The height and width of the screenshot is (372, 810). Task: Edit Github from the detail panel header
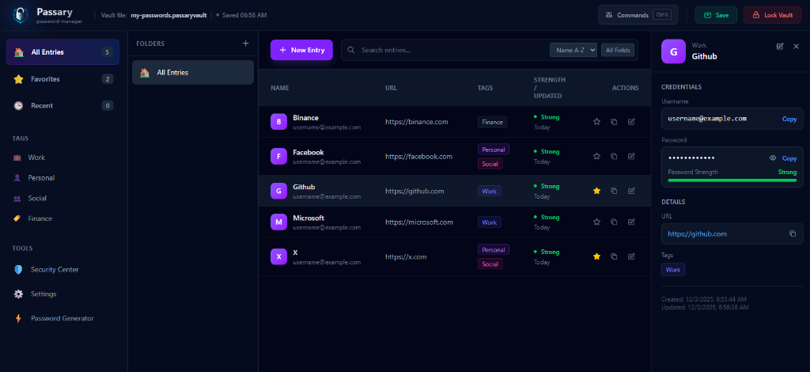point(780,47)
